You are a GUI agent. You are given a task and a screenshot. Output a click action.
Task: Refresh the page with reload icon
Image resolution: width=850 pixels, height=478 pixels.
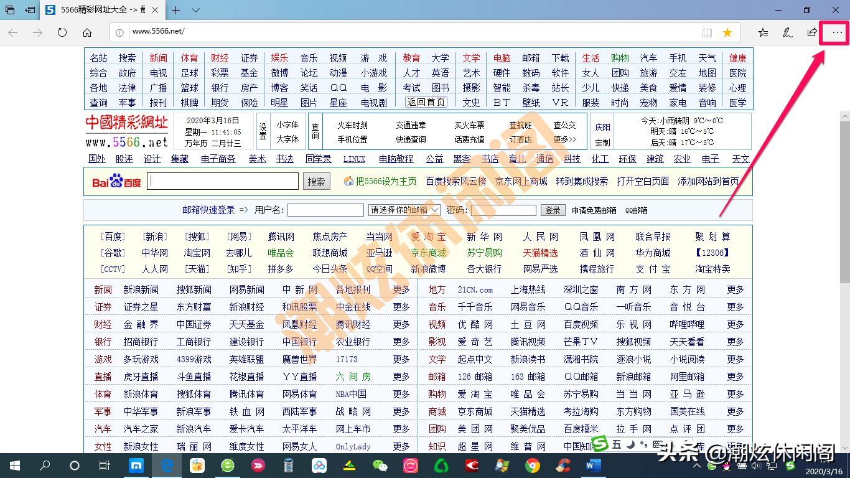click(62, 32)
